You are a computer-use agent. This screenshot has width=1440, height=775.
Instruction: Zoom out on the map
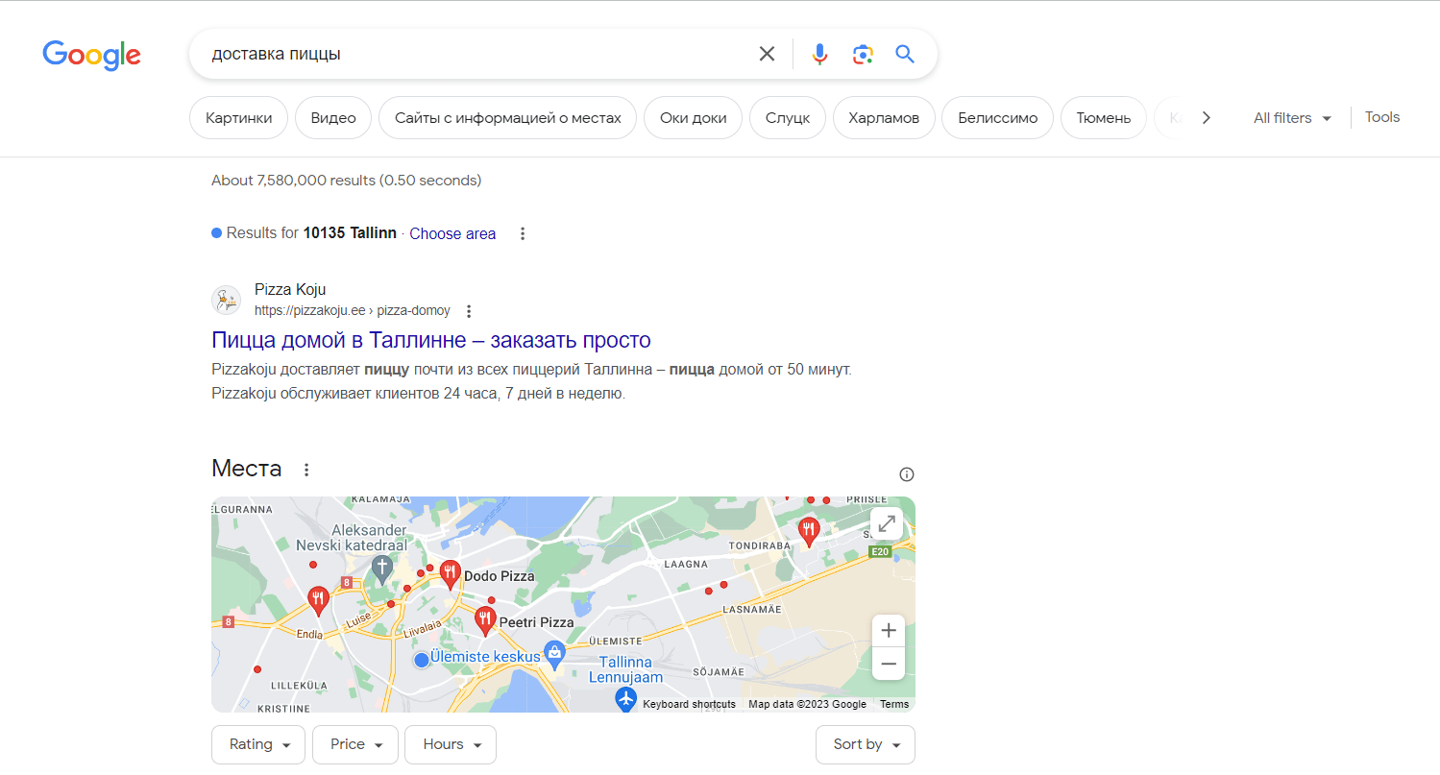coord(889,664)
